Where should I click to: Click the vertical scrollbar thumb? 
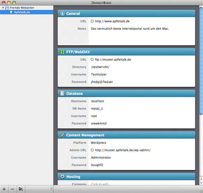(x=201, y=61)
